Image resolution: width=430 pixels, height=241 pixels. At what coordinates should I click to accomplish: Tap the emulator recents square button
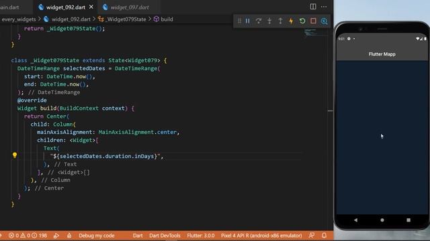click(408, 220)
